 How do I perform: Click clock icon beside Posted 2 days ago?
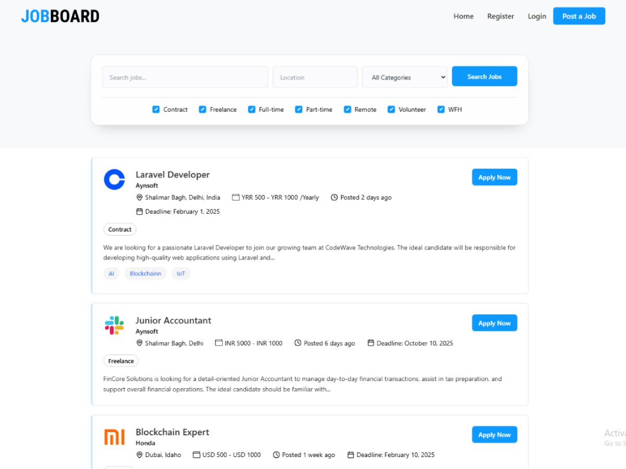coord(334,198)
